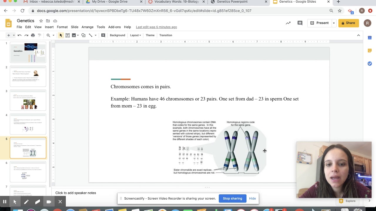This screenshot has height=211, width=376.
Task: Open the new slide layout dropdown arrow
Action: tap(14, 35)
